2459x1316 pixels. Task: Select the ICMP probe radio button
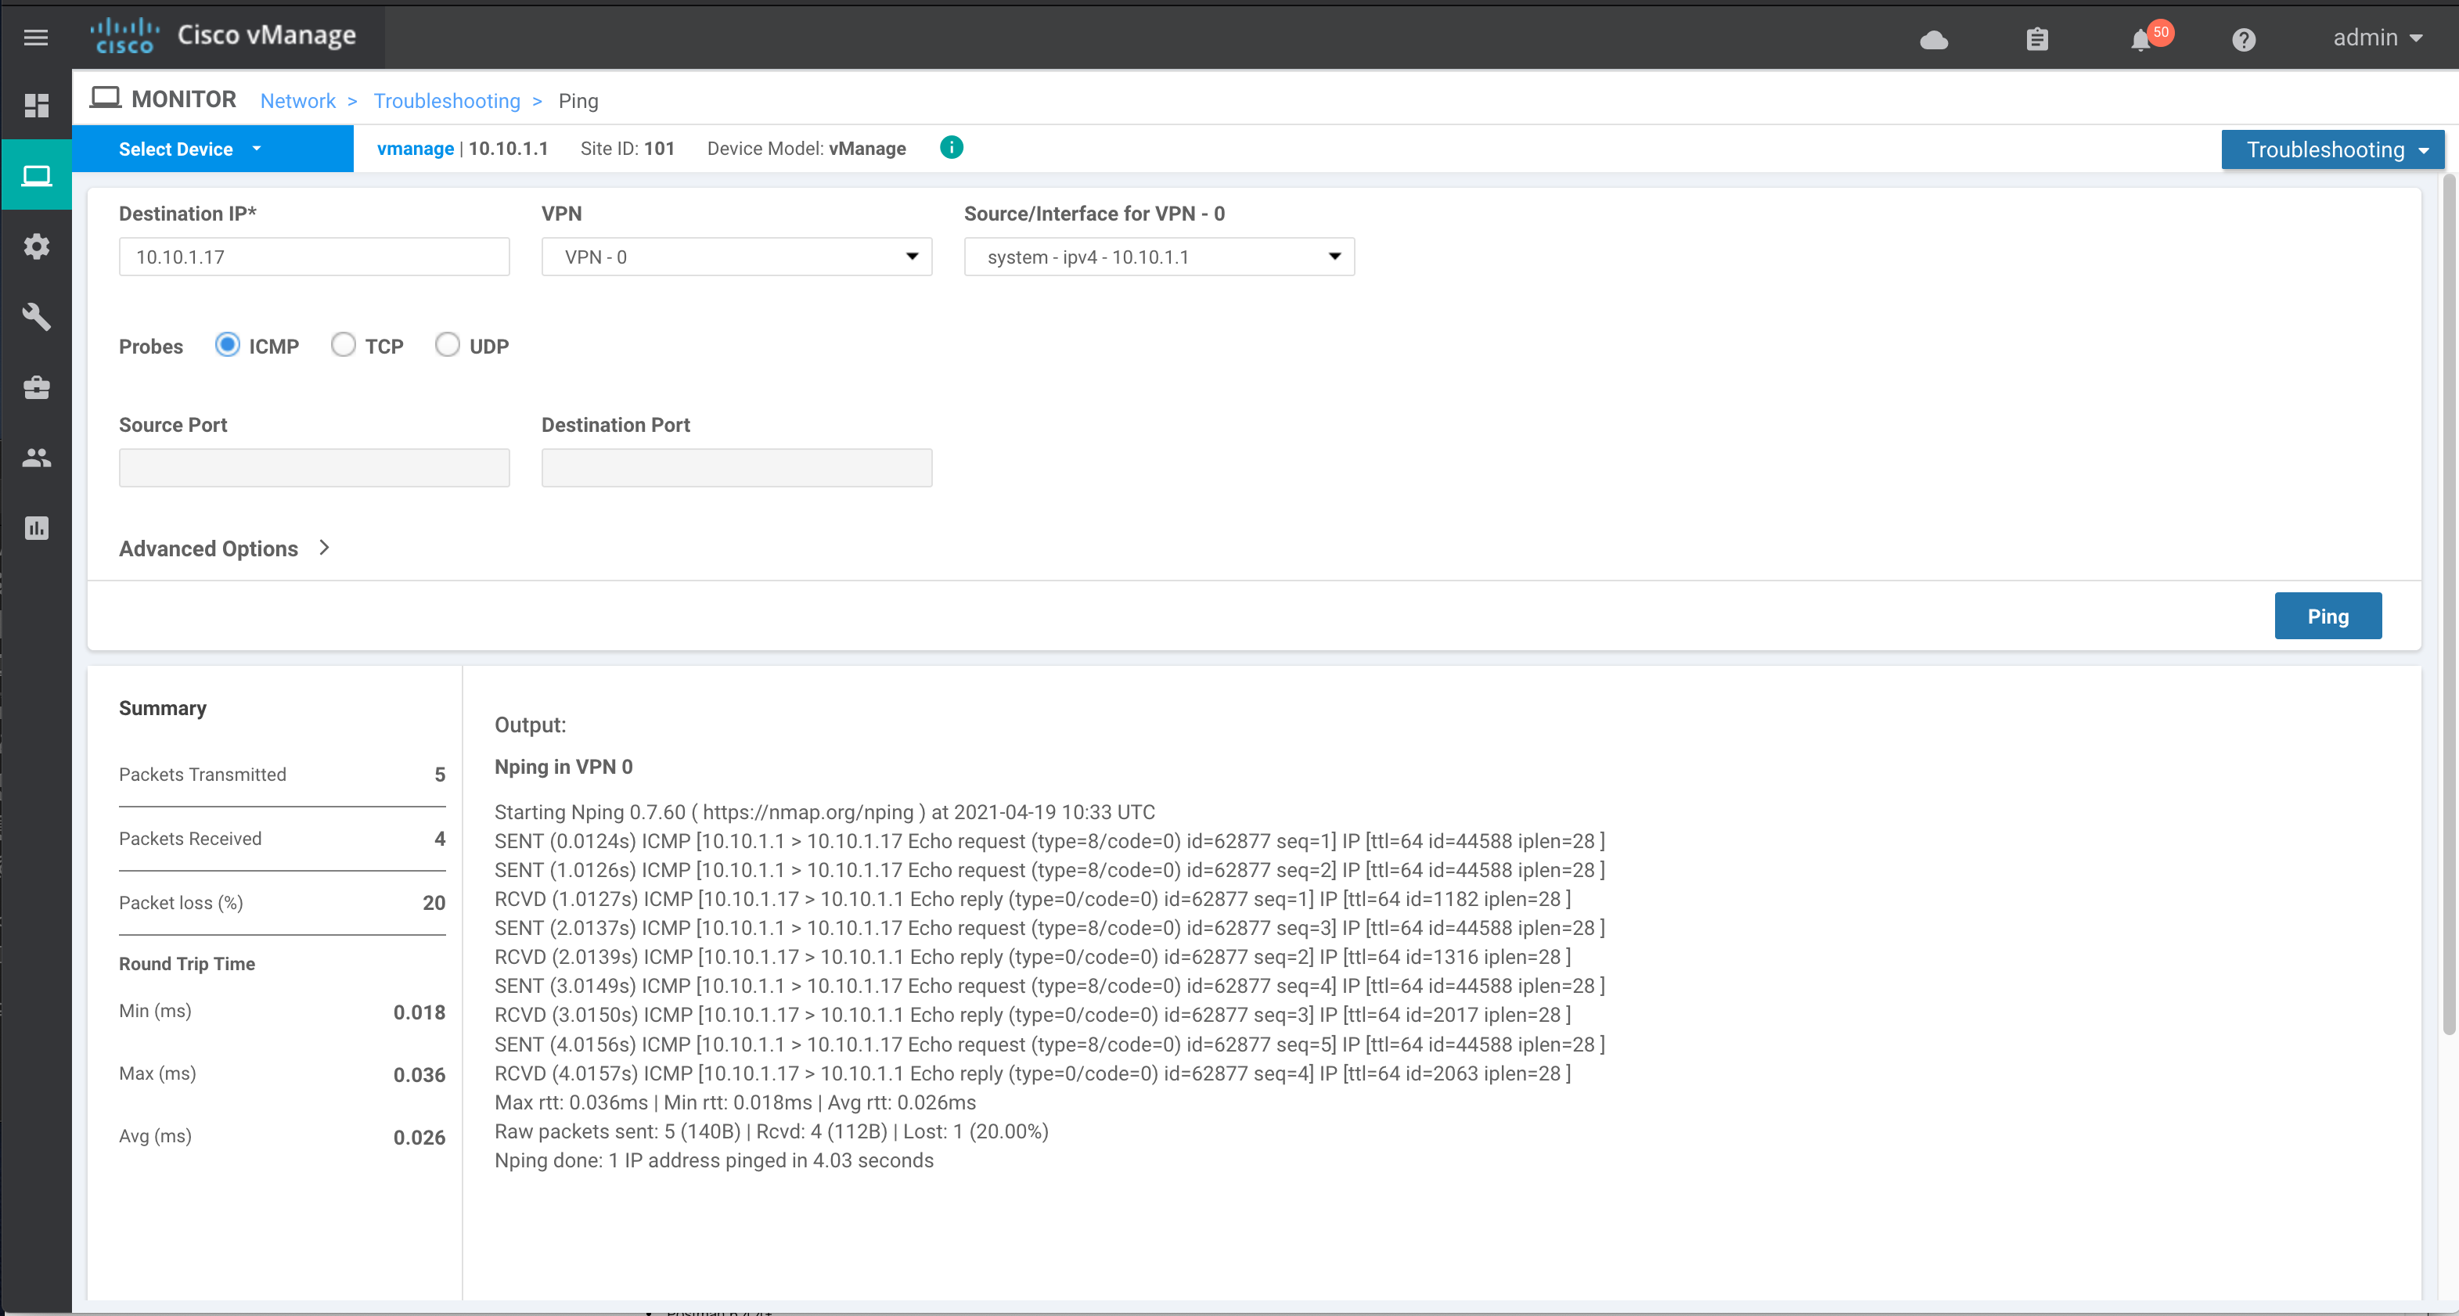click(x=227, y=344)
